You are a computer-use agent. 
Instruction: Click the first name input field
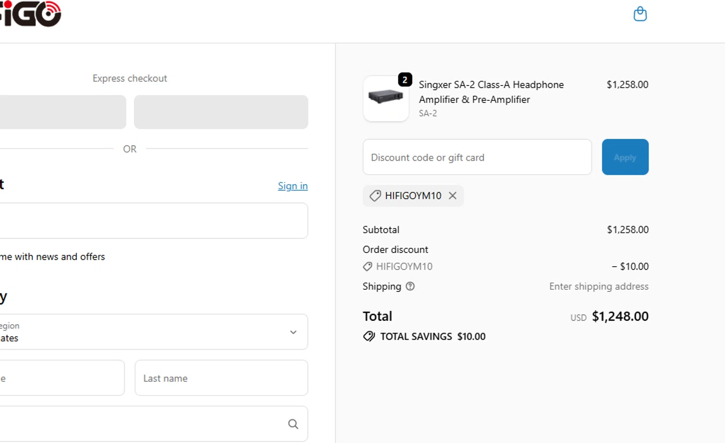pyautogui.click(x=62, y=378)
